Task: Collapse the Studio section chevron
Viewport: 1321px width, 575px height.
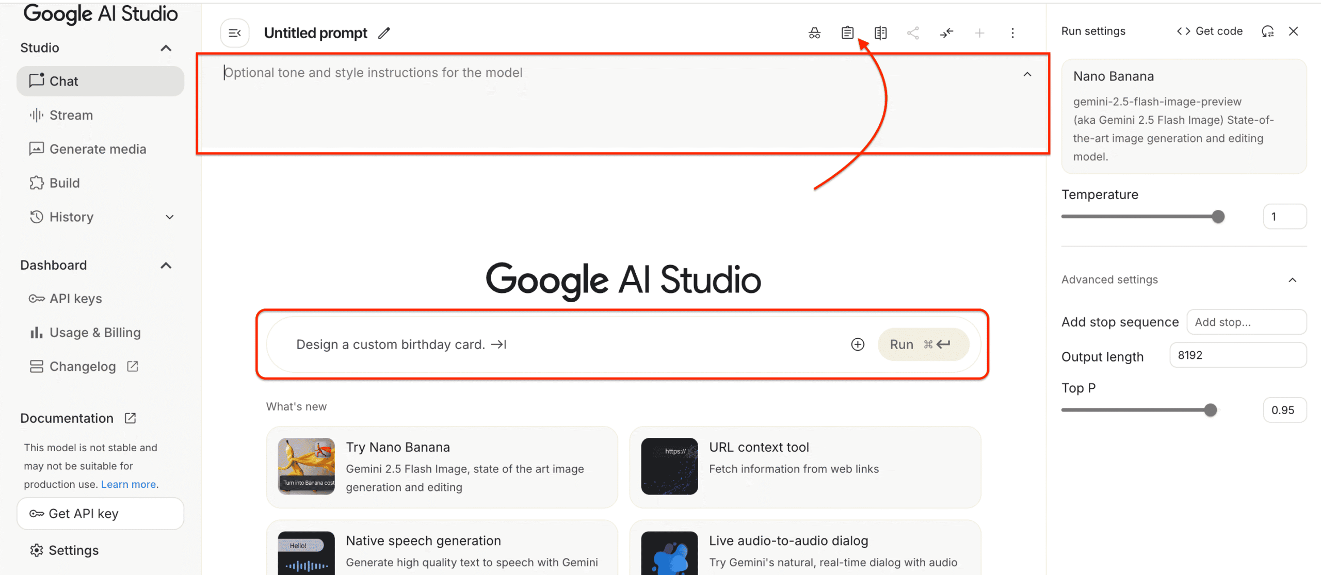Action: point(166,48)
